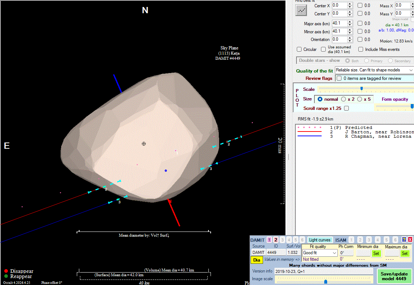
Task: Click '(Surface) Mean dia = 42.0 km' label
Action: 119,275
